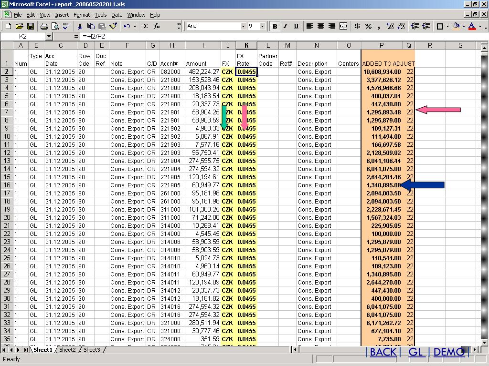Open the font size 9 dropdown
Screen dimensions: 489x366
(x=262, y=26)
